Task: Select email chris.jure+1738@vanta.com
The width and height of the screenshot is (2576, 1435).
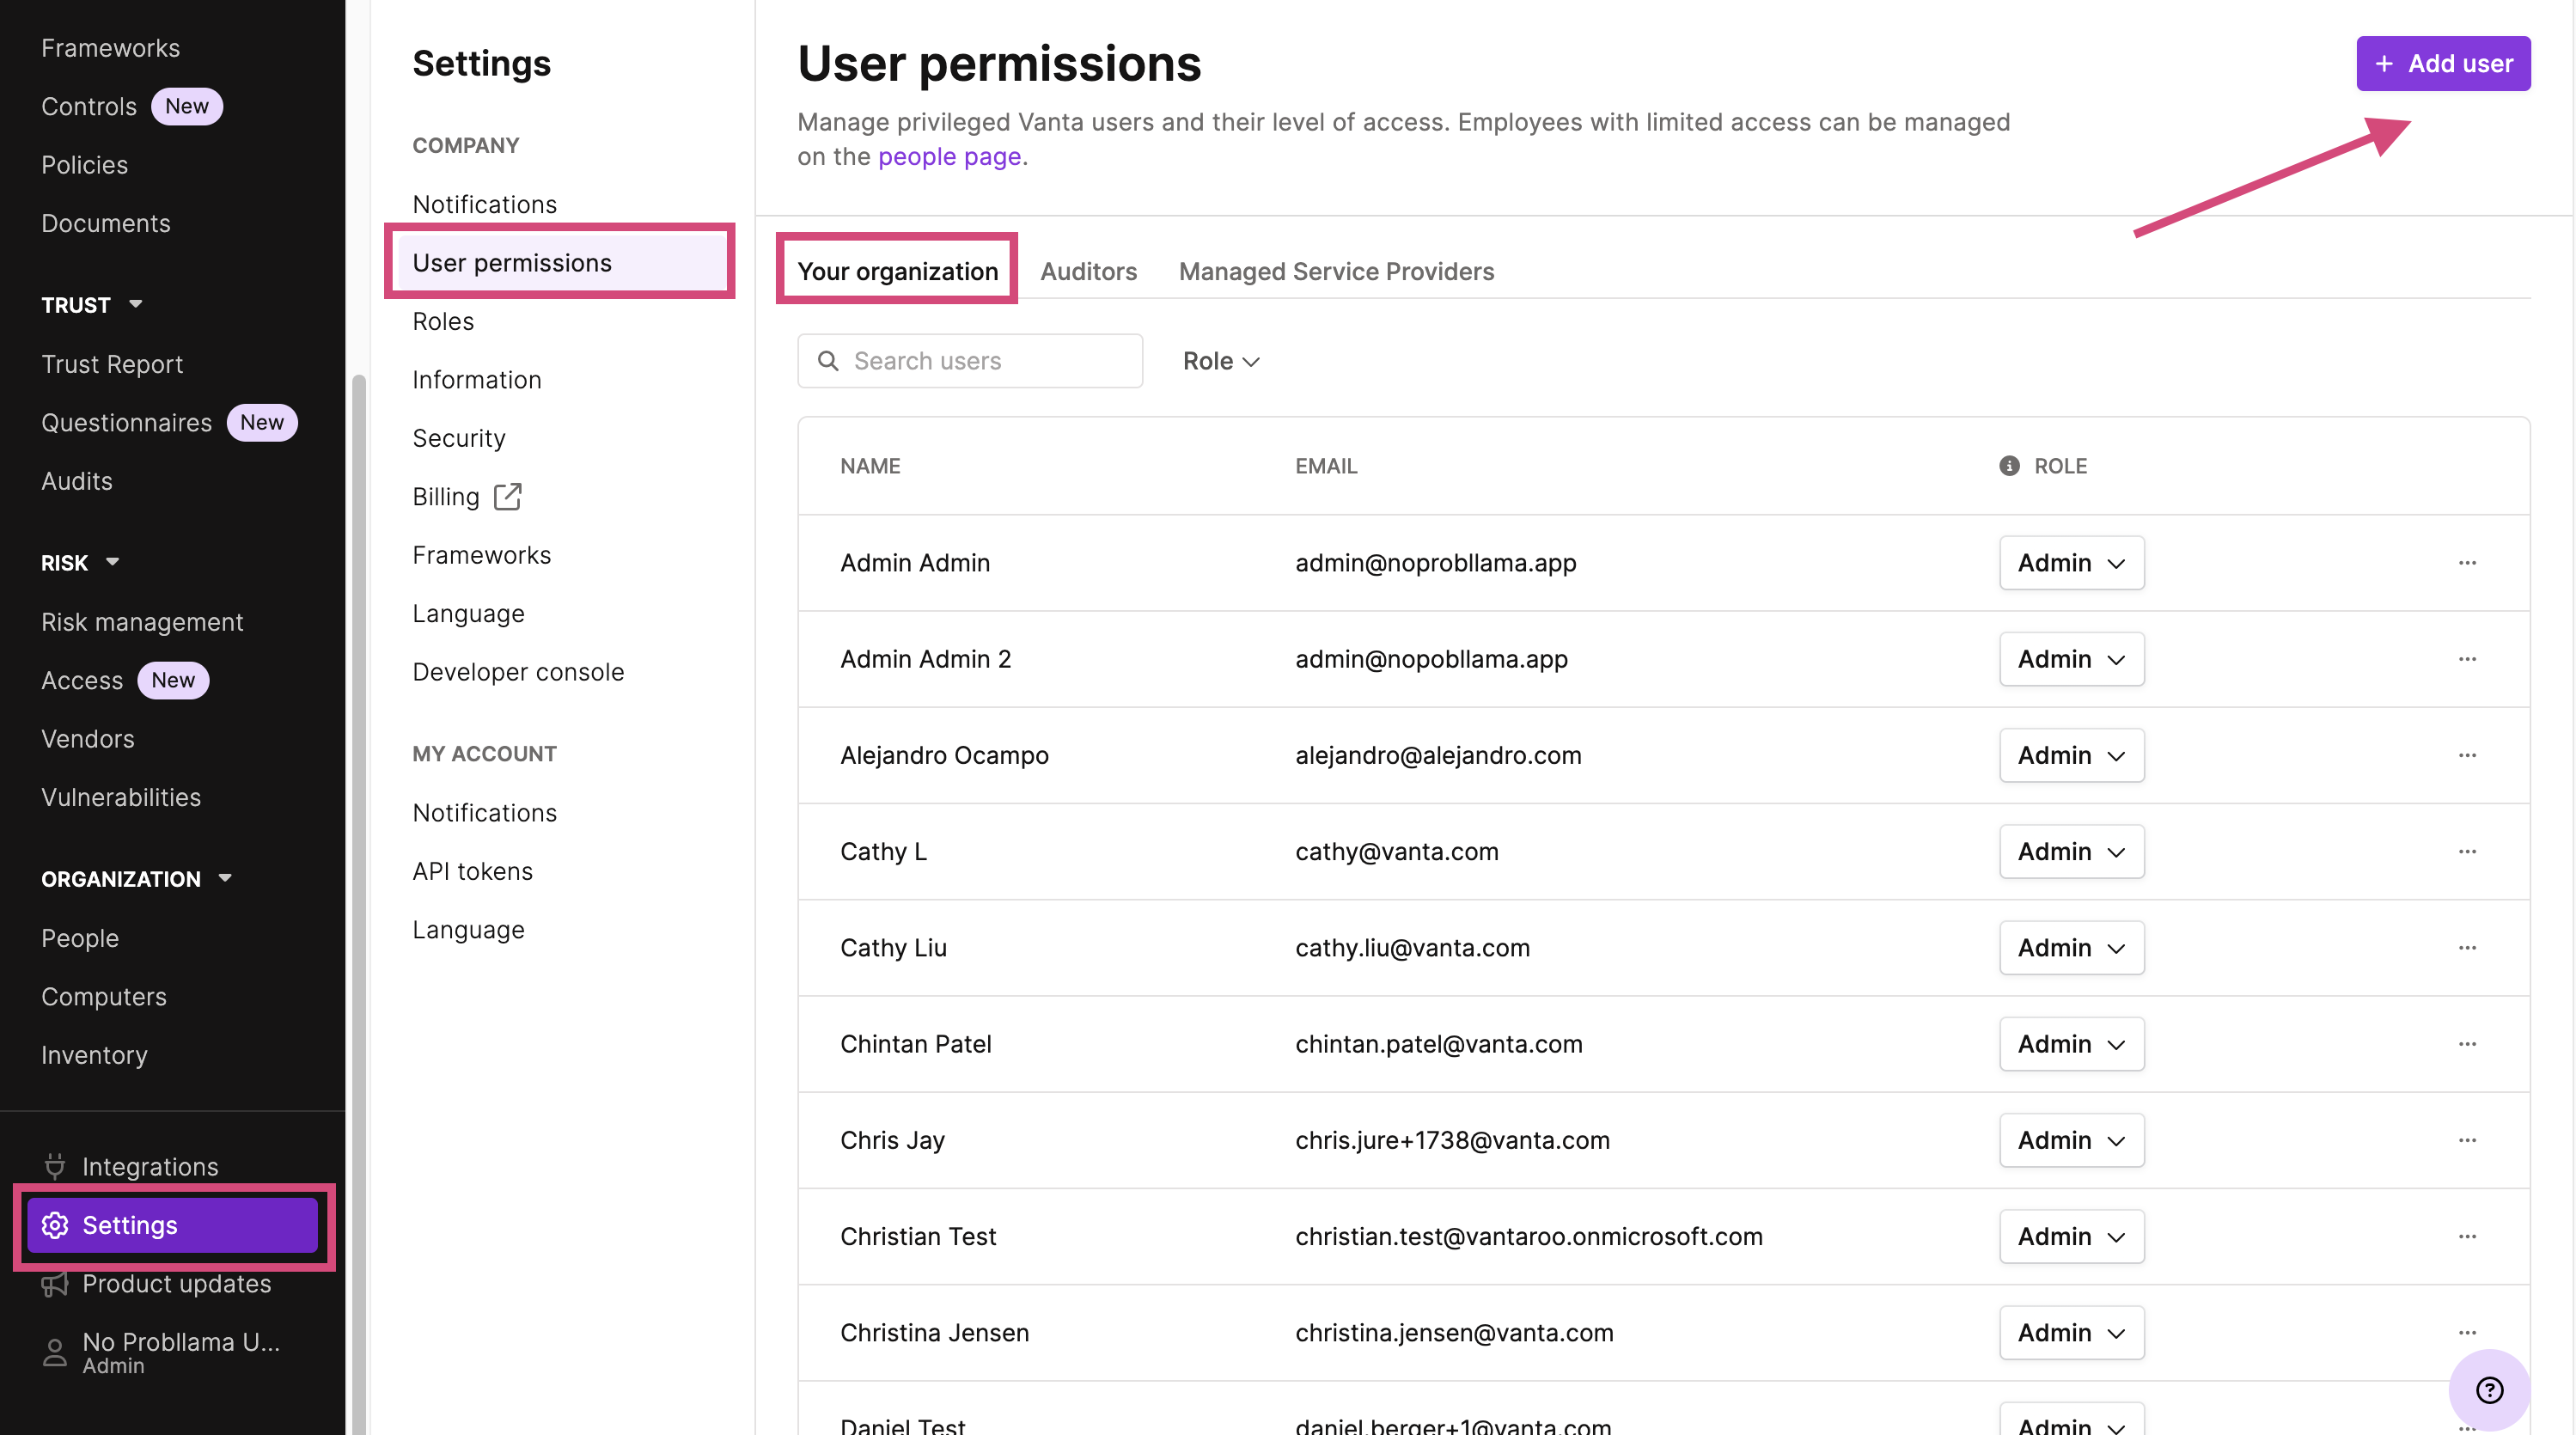Action: coord(1452,1140)
